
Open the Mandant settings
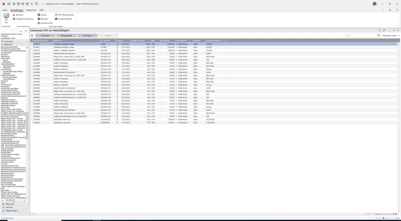coord(18,15)
